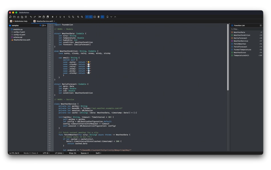Open the Swift syntax dropdown

click(x=98, y=153)
